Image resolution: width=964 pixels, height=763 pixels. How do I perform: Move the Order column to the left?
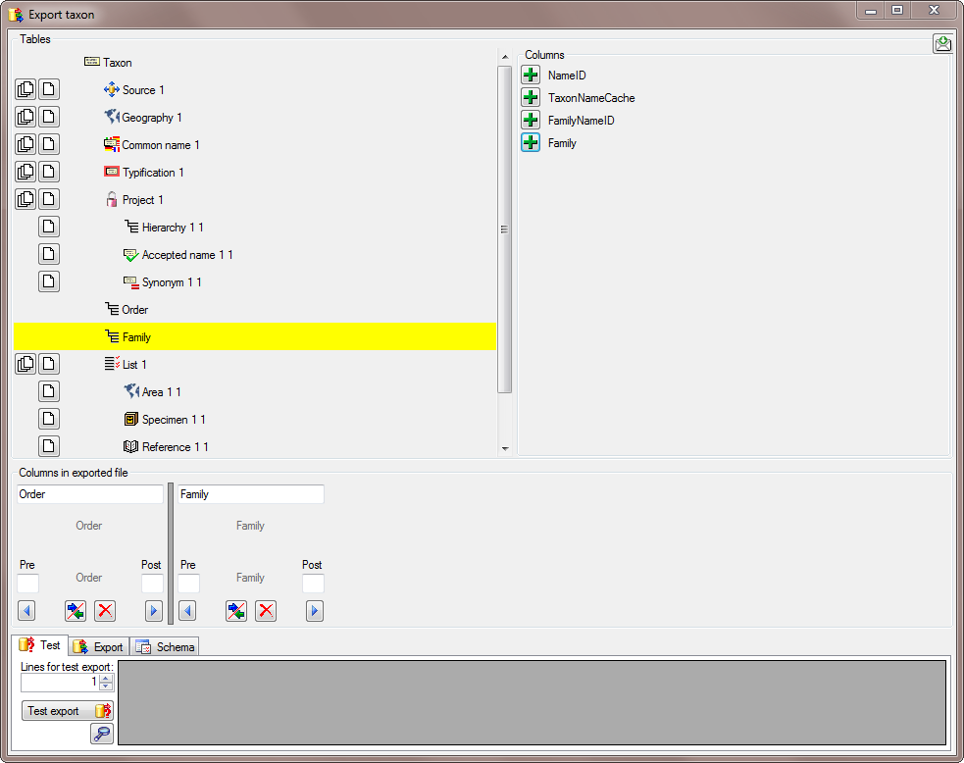click(26, 611)
